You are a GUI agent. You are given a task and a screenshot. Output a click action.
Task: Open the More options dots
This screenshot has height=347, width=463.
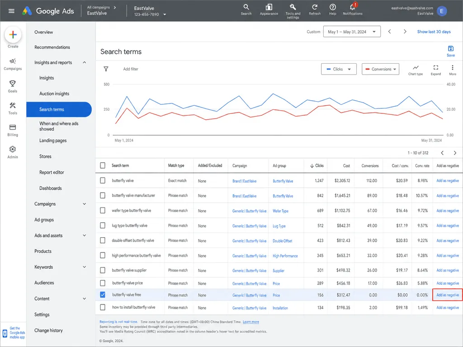tap(452, 70)
